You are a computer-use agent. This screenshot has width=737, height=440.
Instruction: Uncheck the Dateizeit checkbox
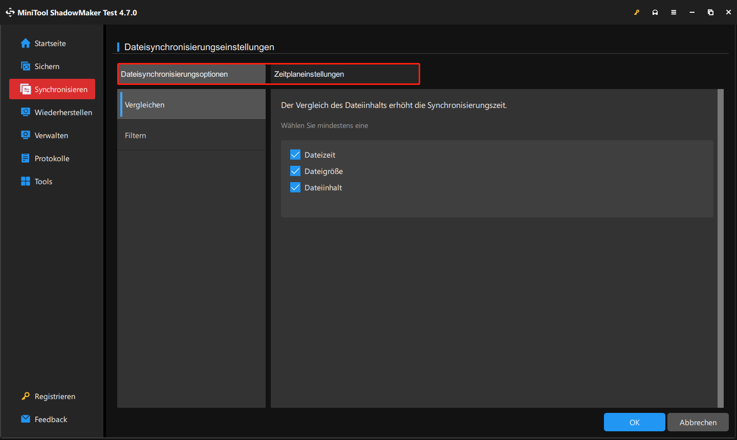tap(295, 155)
